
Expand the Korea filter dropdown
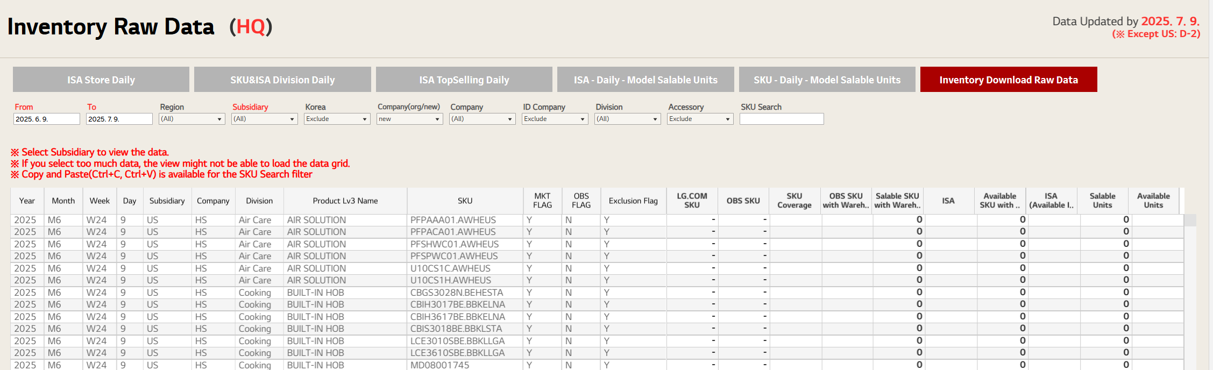coord(337,119)
